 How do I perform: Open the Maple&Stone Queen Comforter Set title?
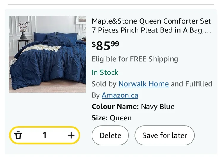point(151,21)
